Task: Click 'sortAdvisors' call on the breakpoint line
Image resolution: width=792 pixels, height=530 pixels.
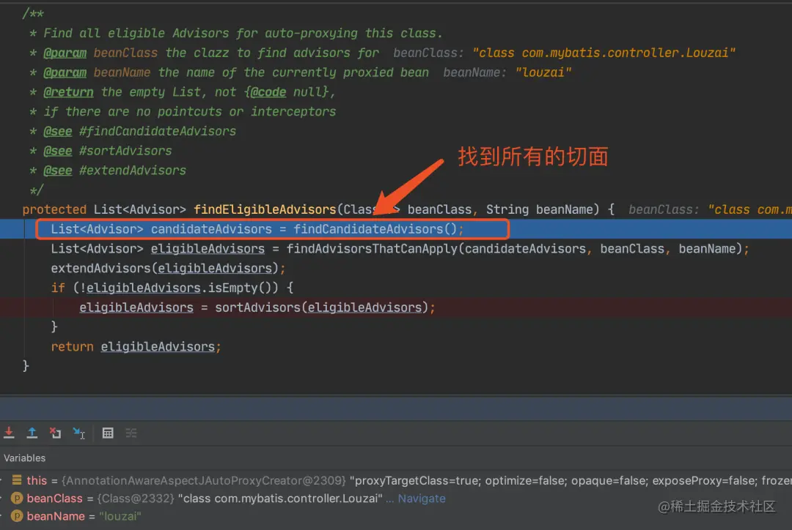Action: pos(257,307)
